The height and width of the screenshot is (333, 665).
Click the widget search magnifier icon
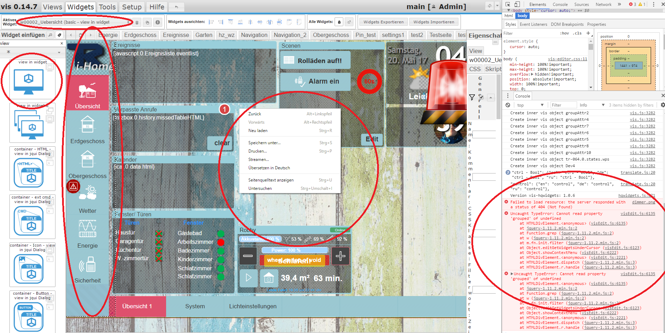pyautogui.click(x=50, y=35)
